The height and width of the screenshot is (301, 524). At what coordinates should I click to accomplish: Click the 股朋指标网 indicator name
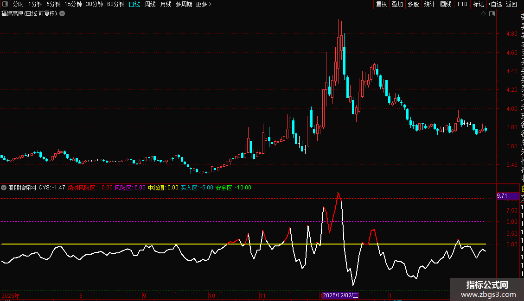pyautogui.click(x=22, y=188)
